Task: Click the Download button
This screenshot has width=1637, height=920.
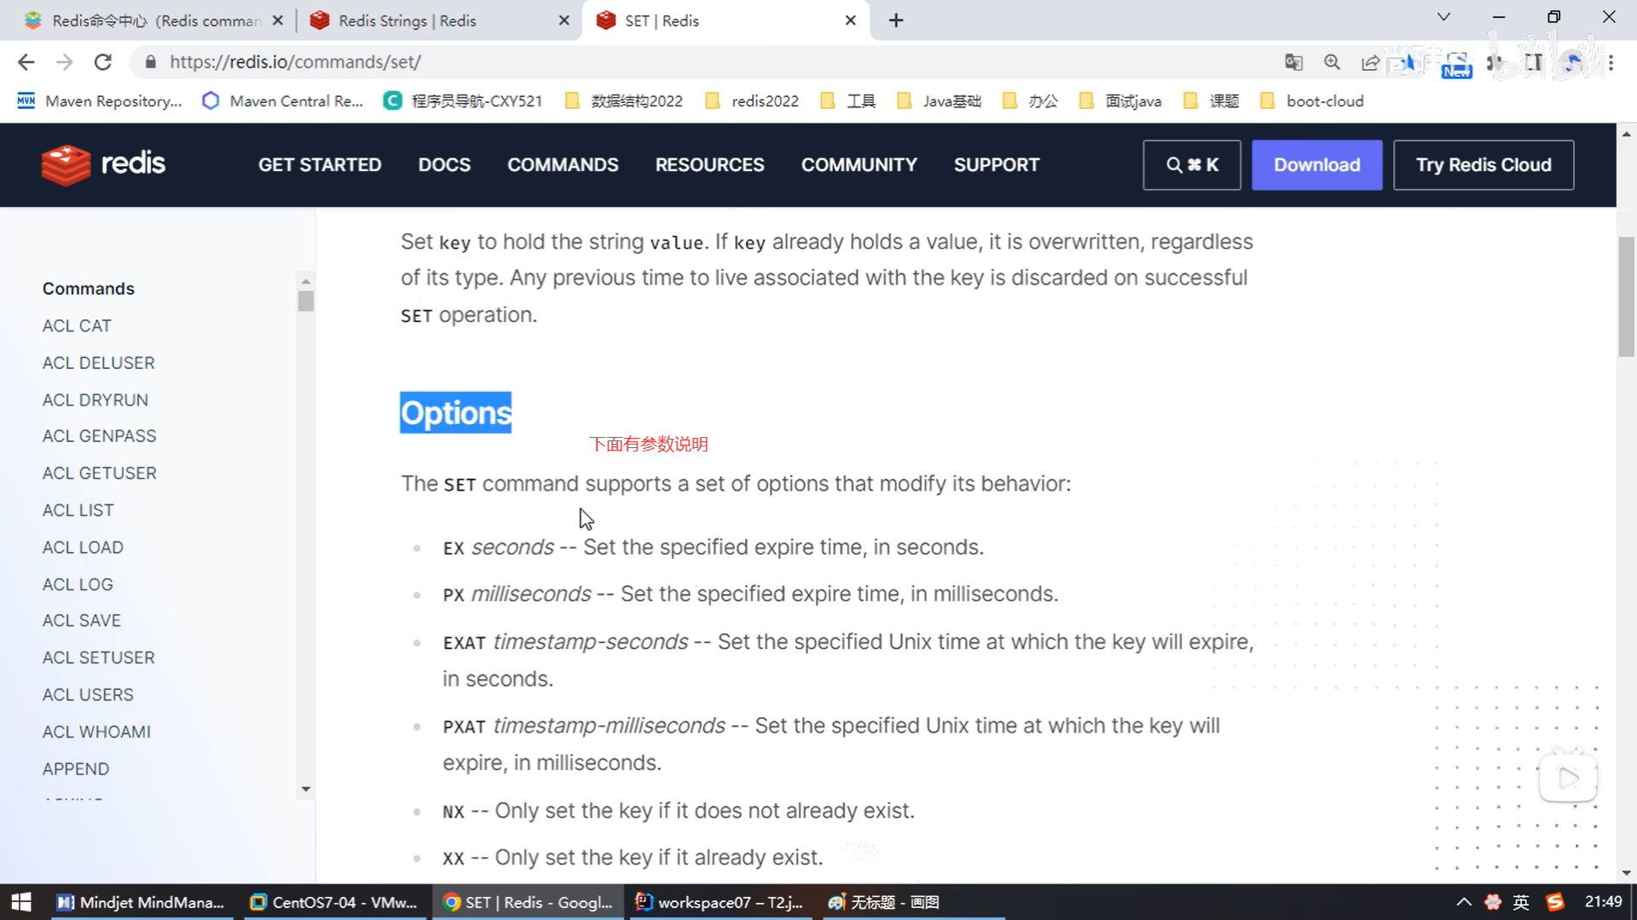Action: [1316, 164]
